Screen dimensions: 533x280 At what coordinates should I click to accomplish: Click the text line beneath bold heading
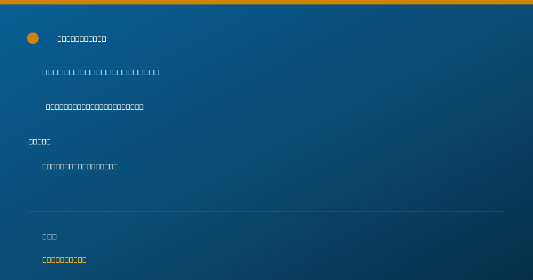pyautogui.click(x=80, y=166)
